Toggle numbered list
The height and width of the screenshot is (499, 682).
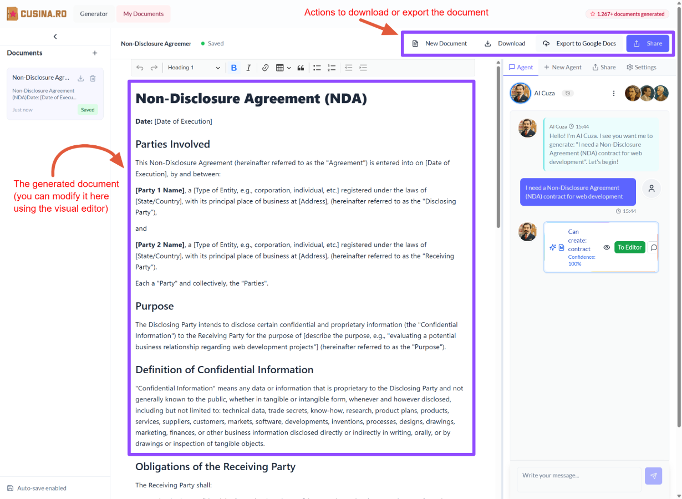pos(332,68)
